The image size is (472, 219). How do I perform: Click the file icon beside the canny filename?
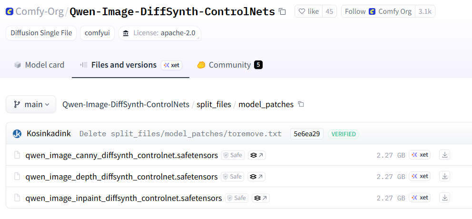tap(18, 155)
